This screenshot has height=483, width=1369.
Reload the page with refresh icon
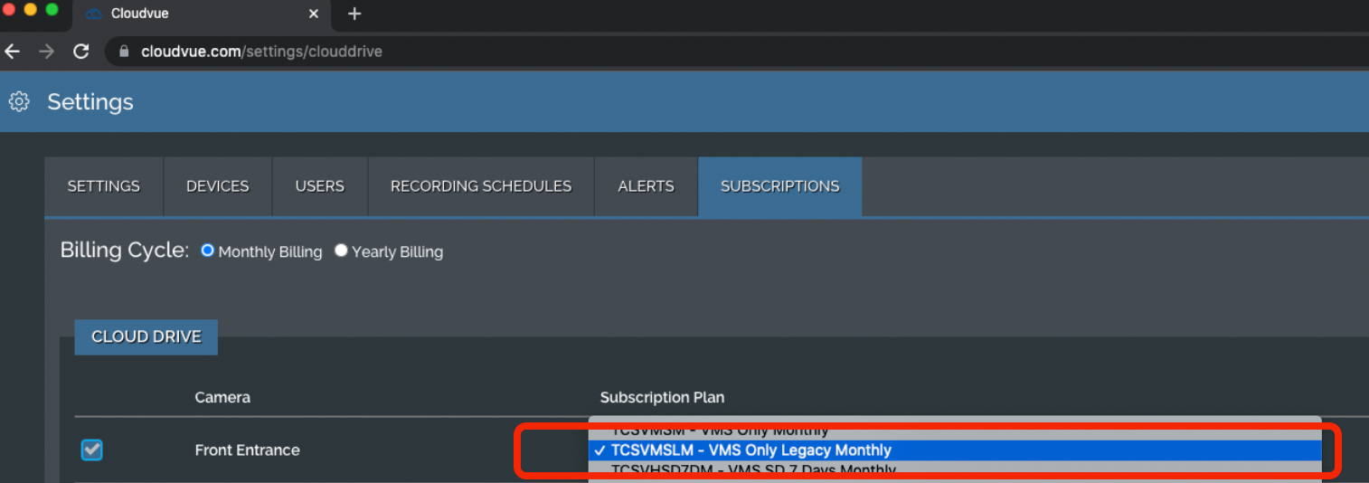[x=80, y=52]
